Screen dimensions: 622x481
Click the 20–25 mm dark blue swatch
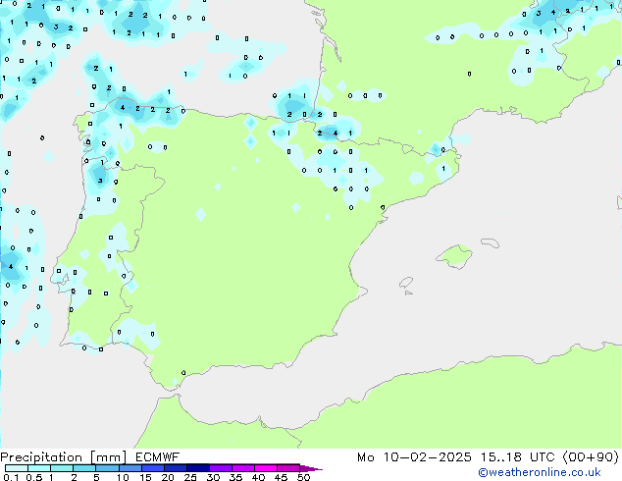(175, 468)
